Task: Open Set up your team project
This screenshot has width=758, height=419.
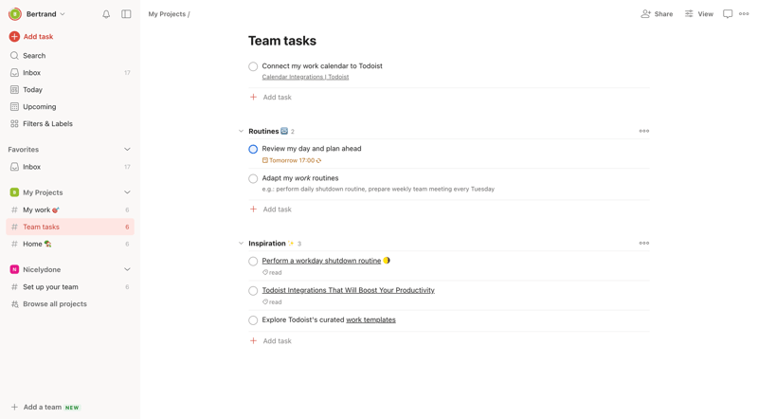Action: pos(70,287)
